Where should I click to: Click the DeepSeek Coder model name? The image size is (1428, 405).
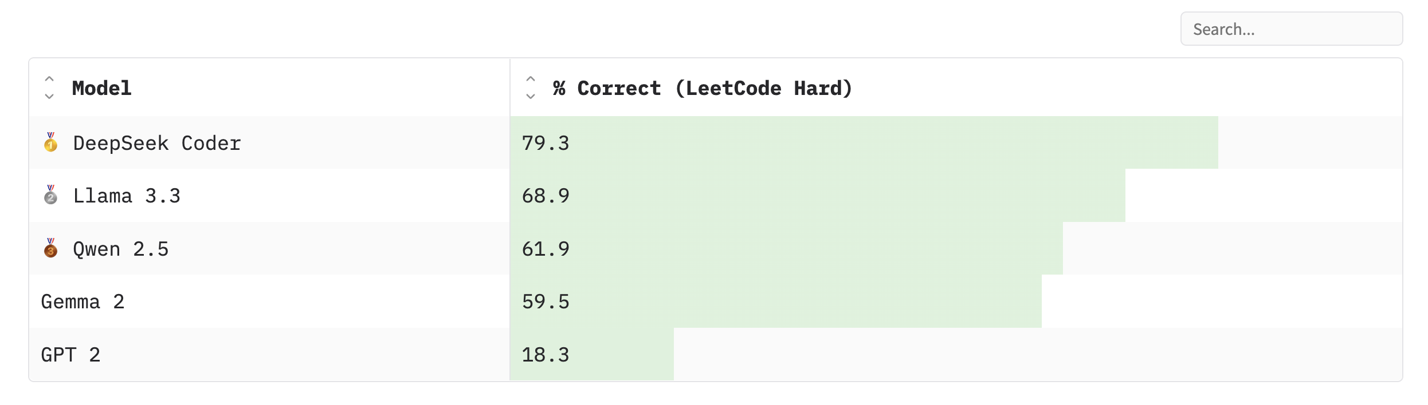(x=156, y=143)
